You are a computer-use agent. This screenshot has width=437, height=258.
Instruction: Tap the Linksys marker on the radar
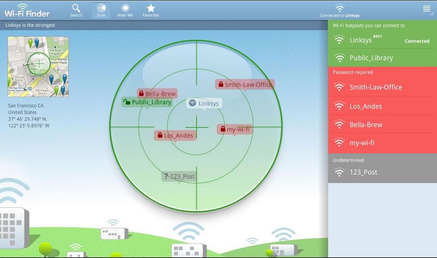click(x=204, y=104)
